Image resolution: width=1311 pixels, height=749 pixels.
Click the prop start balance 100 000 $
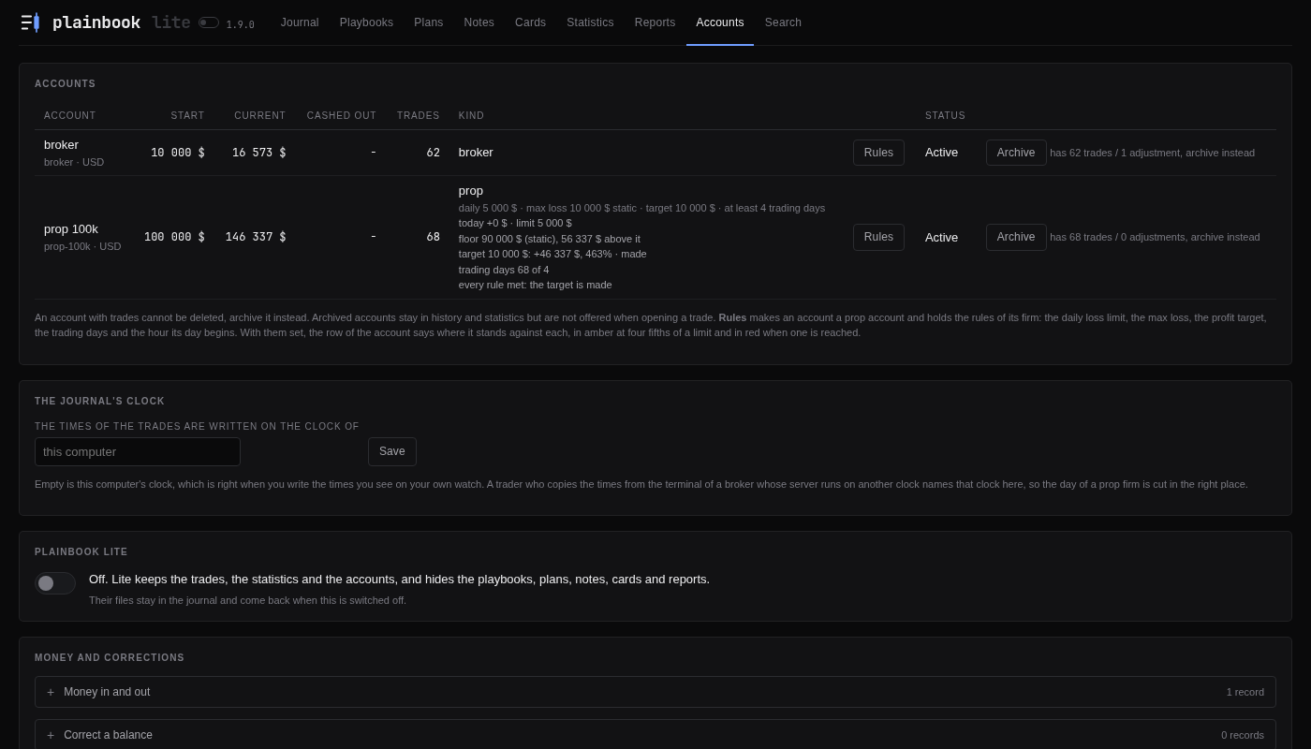coord(174,237)
